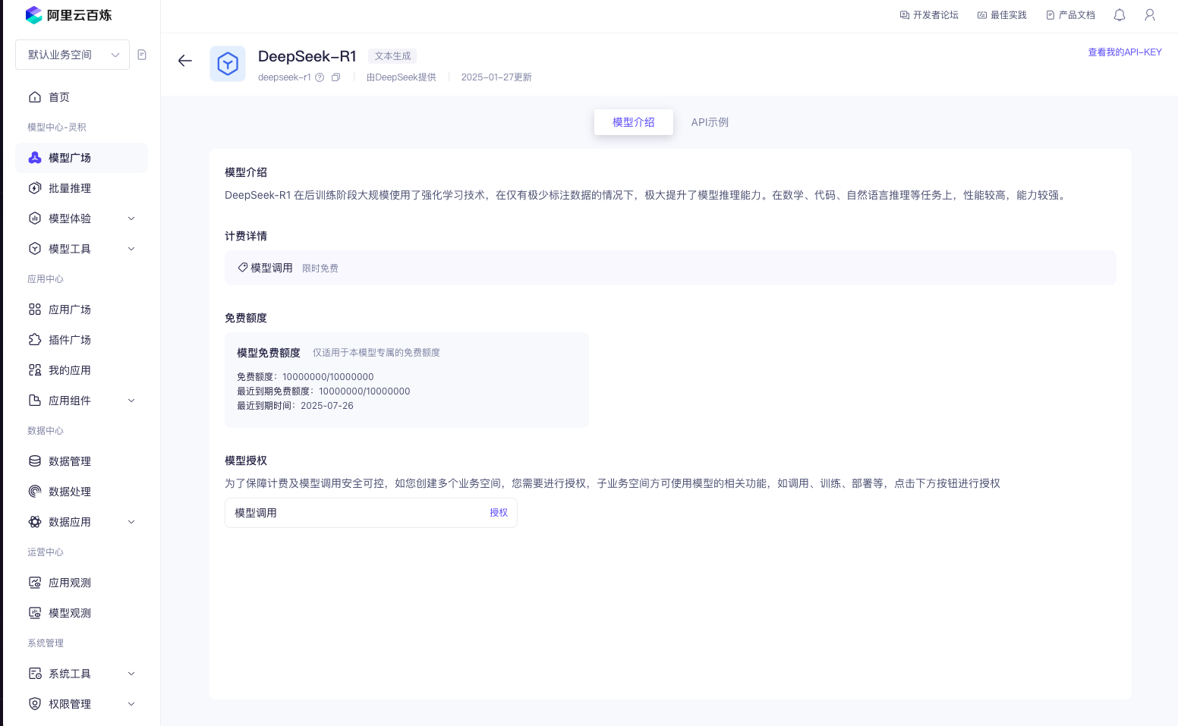Expand the 数据应用 menu chevron
Screen dimensions: 1178x726
point(131,522)
